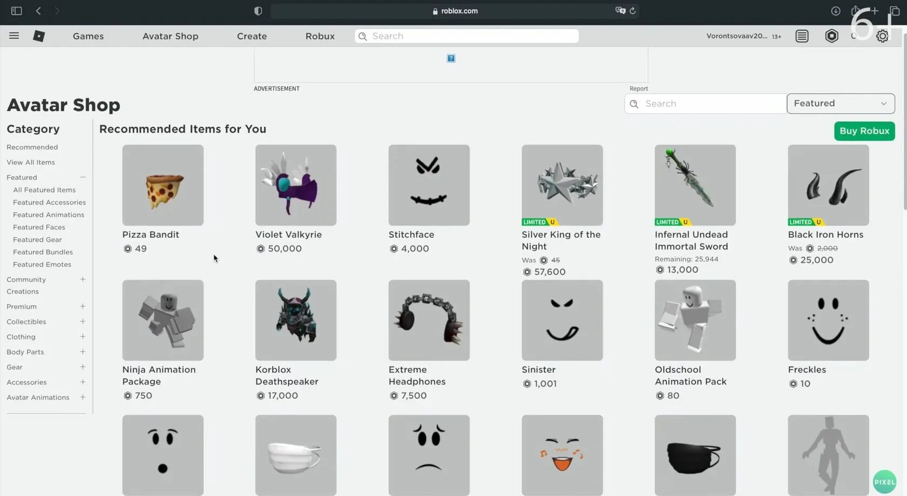This screenshot has height=496, width=907.
Task: Open the Sinister face thumbnail
Action: click(562, 320)
